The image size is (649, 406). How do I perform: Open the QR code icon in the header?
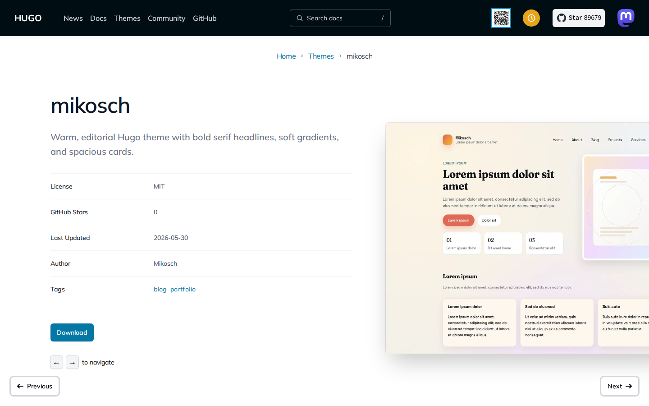(x=501, y=18)
